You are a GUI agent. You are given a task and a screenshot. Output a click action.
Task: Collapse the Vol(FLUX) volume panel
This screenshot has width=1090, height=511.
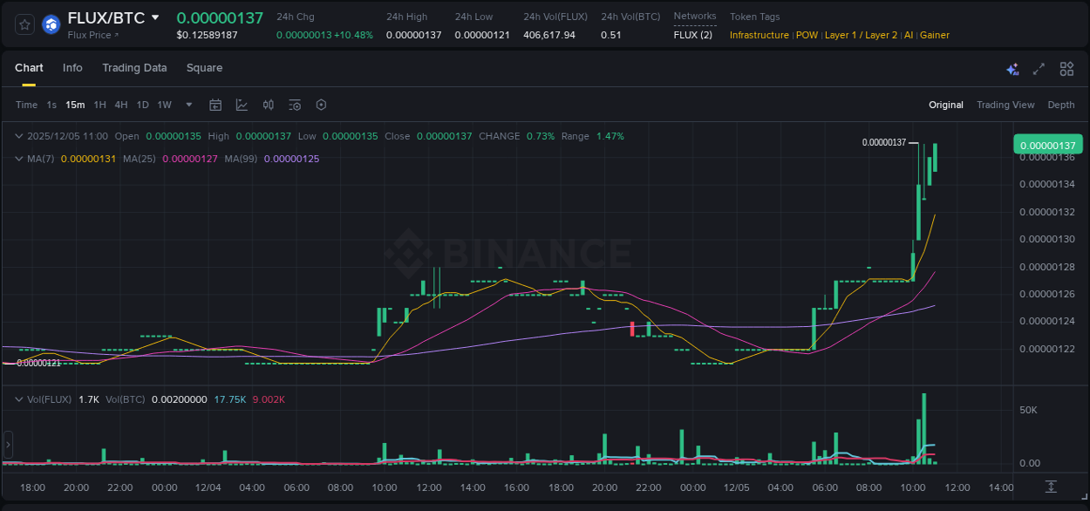point(19,399)
